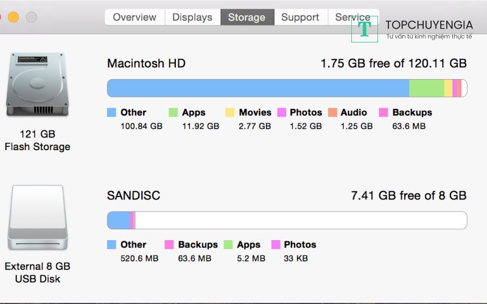The width and height of the screenshot is (487, 304).
Task: Open the Service tab
Action: (352, 17)
